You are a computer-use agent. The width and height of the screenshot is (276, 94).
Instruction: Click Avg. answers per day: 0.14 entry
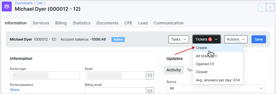(x=218, y=80)
